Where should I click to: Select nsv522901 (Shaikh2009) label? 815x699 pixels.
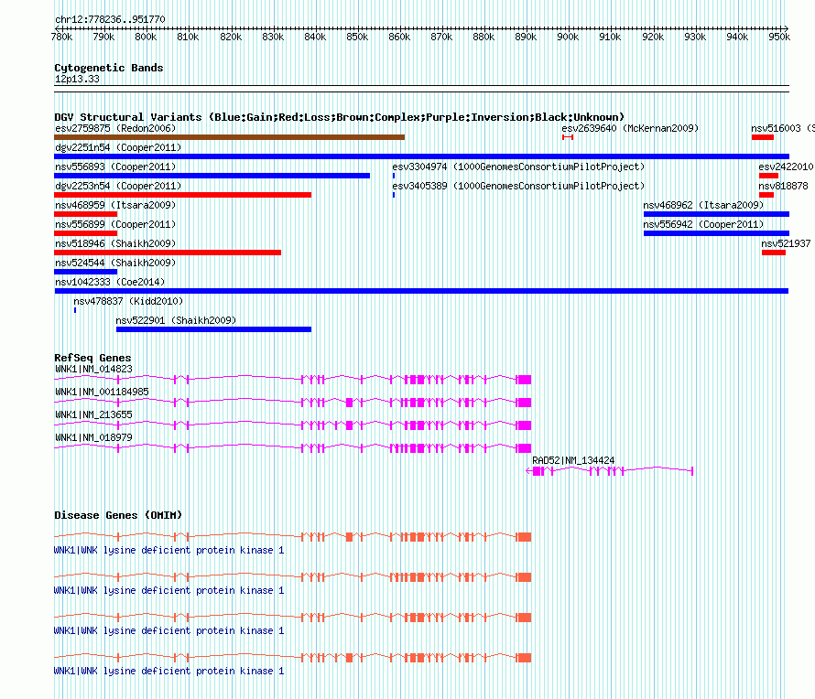point(176,320)
